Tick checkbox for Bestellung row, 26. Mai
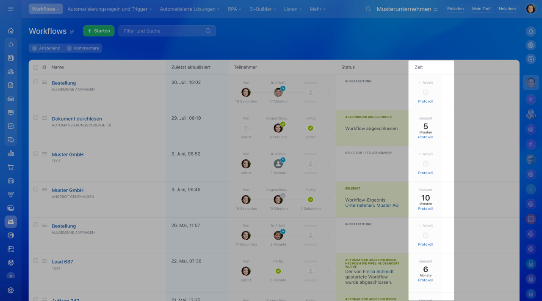 click(x=36, y=225)
